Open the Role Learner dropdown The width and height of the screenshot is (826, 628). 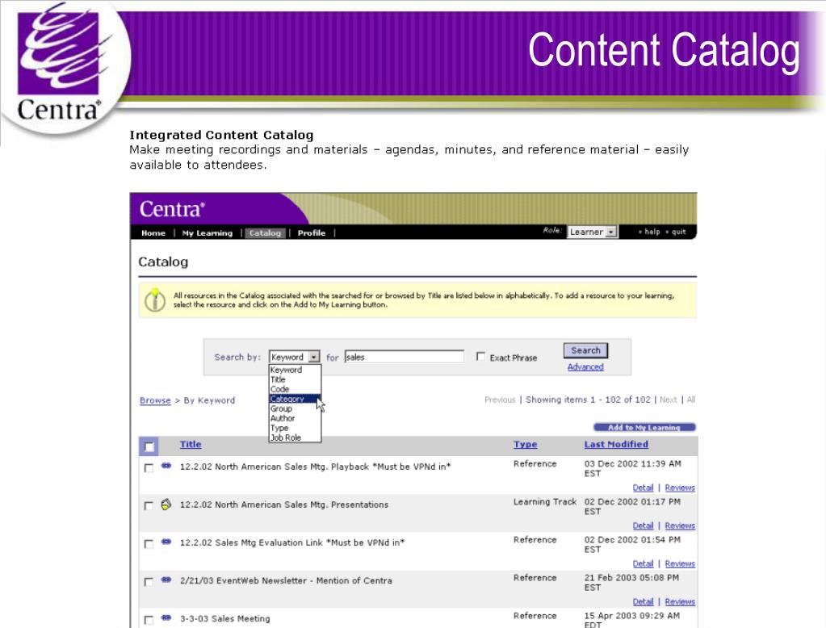point(592,232)
